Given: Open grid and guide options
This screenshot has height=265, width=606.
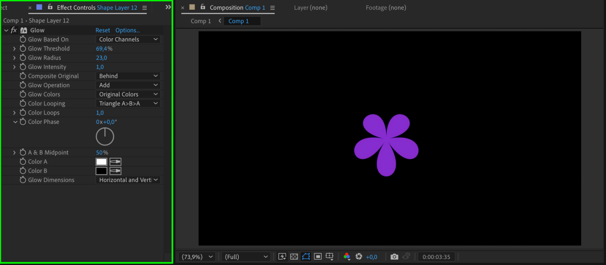Looking at the screenshot, I should (x=330, y=257).
